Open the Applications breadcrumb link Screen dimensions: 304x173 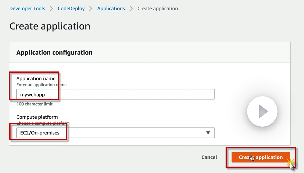[x=111, y=8]
